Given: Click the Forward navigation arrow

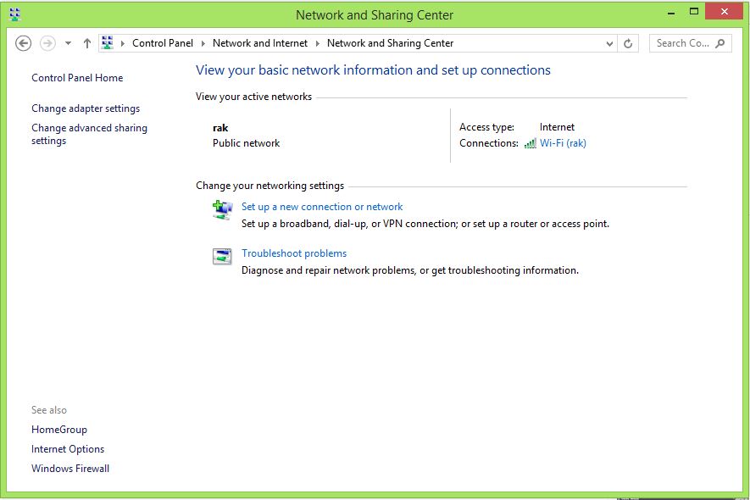Looking at the screenshot, I should 47,43.
